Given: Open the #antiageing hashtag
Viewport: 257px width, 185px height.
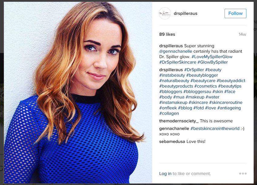Looking at the screenshot, I should (x=229, y=108).
